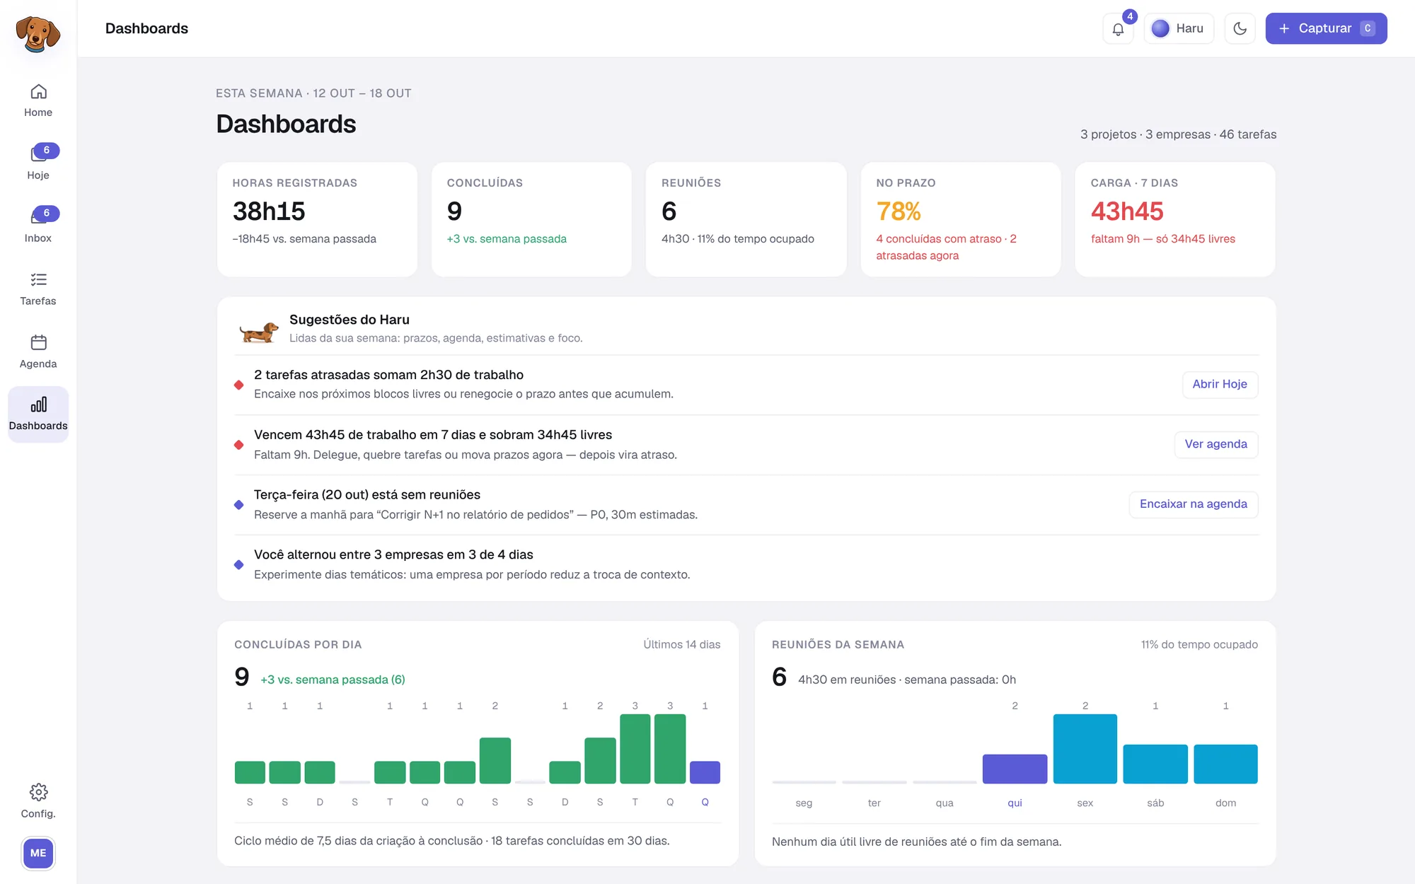Click 'Terça-feira (20 out) está sem reuniões'
The width and height of the screenshot is (1415, 884).
coord(367,495)
